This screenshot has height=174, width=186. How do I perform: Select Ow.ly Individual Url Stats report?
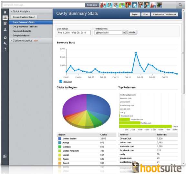25,26
